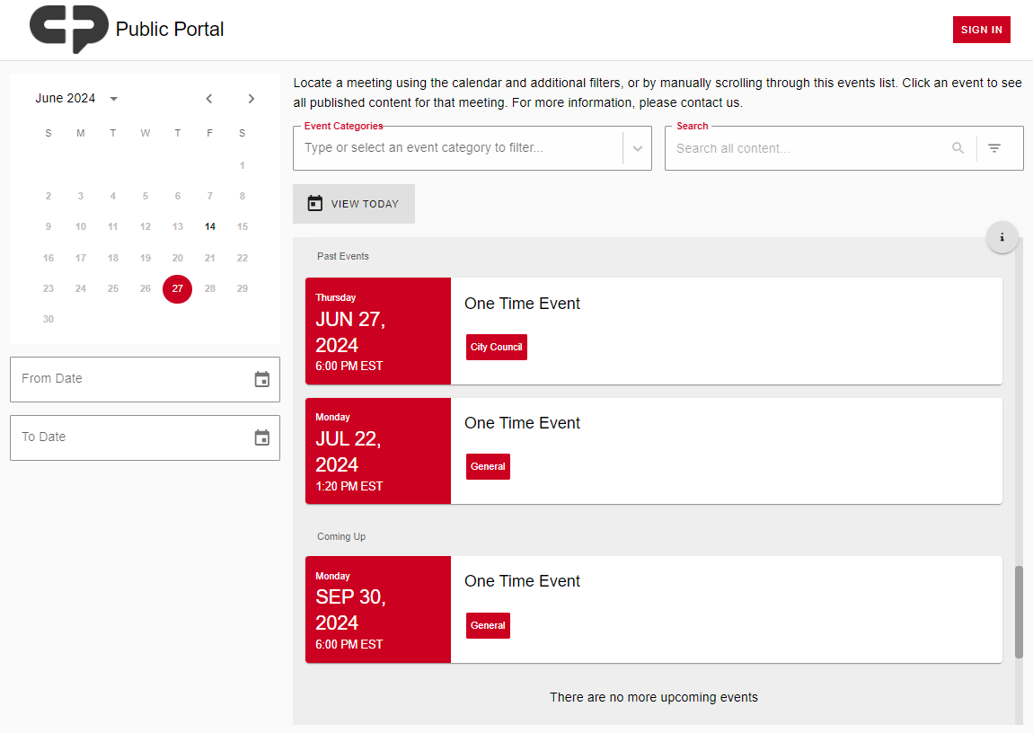Screen dimensions: 1033x733
Task: Click the search magnifier icon
Action: [958, 148]
